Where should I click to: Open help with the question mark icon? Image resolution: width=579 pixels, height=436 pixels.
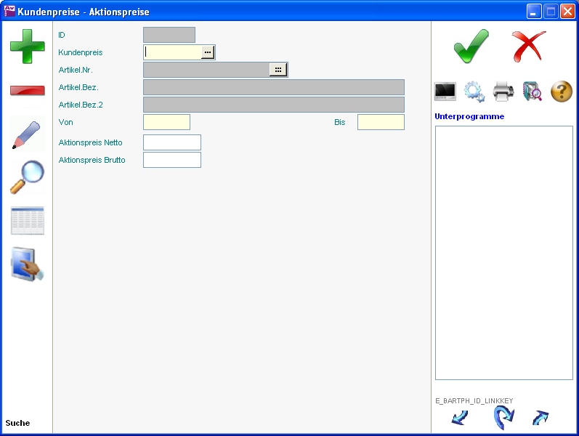562,92
